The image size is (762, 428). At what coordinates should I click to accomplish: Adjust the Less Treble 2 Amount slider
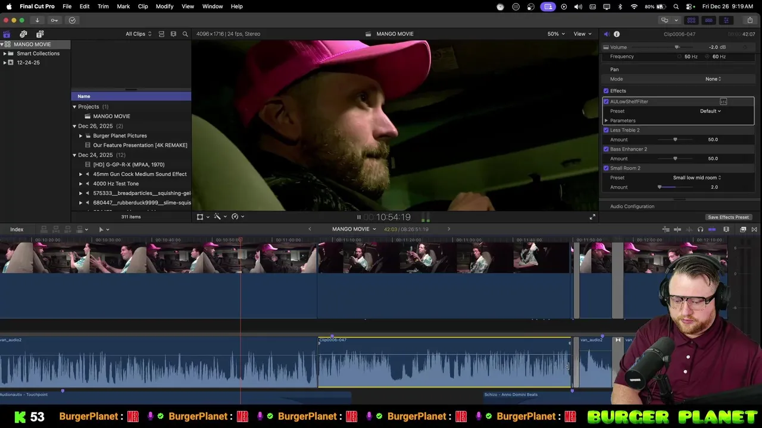click(675, 140)
